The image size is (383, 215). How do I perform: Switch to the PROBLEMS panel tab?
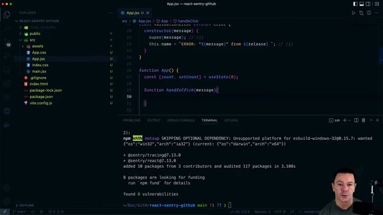click(132, 121)
